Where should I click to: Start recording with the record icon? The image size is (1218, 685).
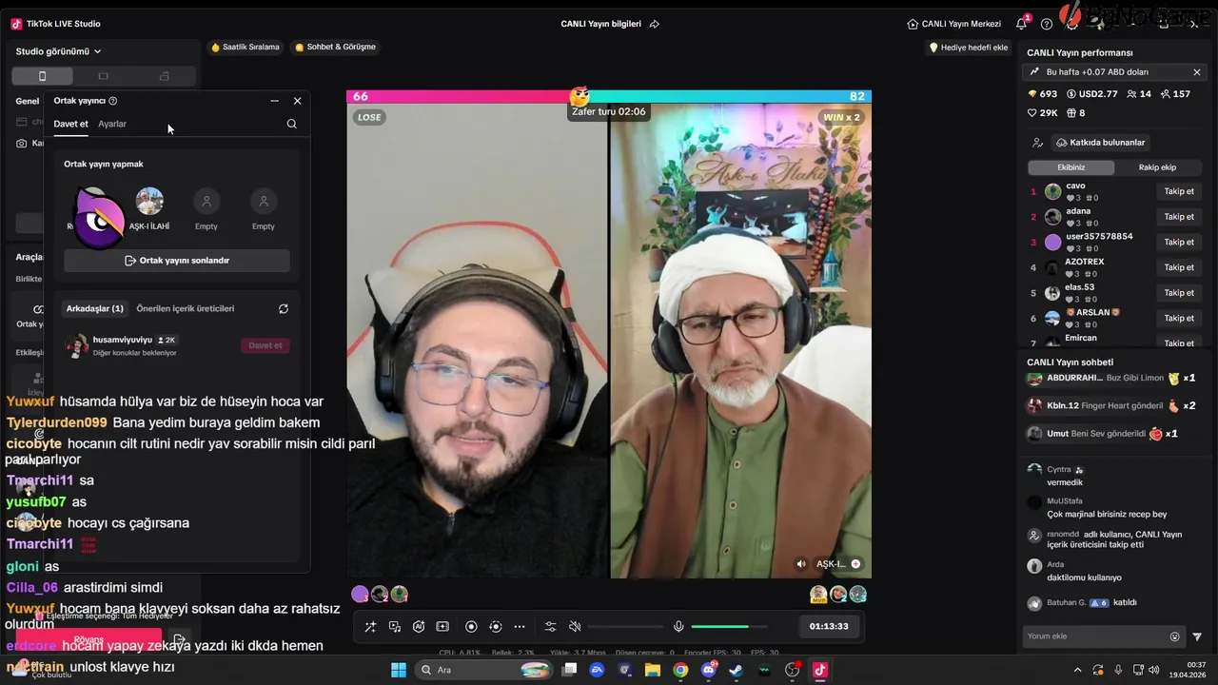click(x=471, y=626)
